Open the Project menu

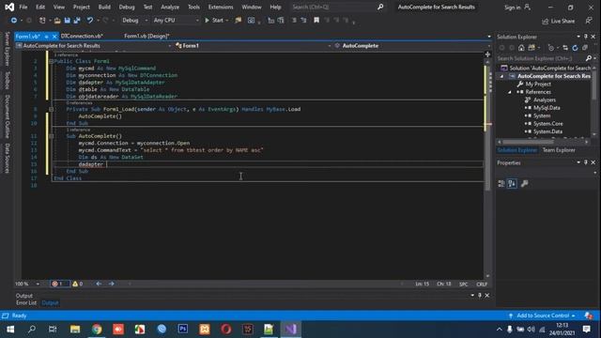pyautogui.click(x=82, y=7)
